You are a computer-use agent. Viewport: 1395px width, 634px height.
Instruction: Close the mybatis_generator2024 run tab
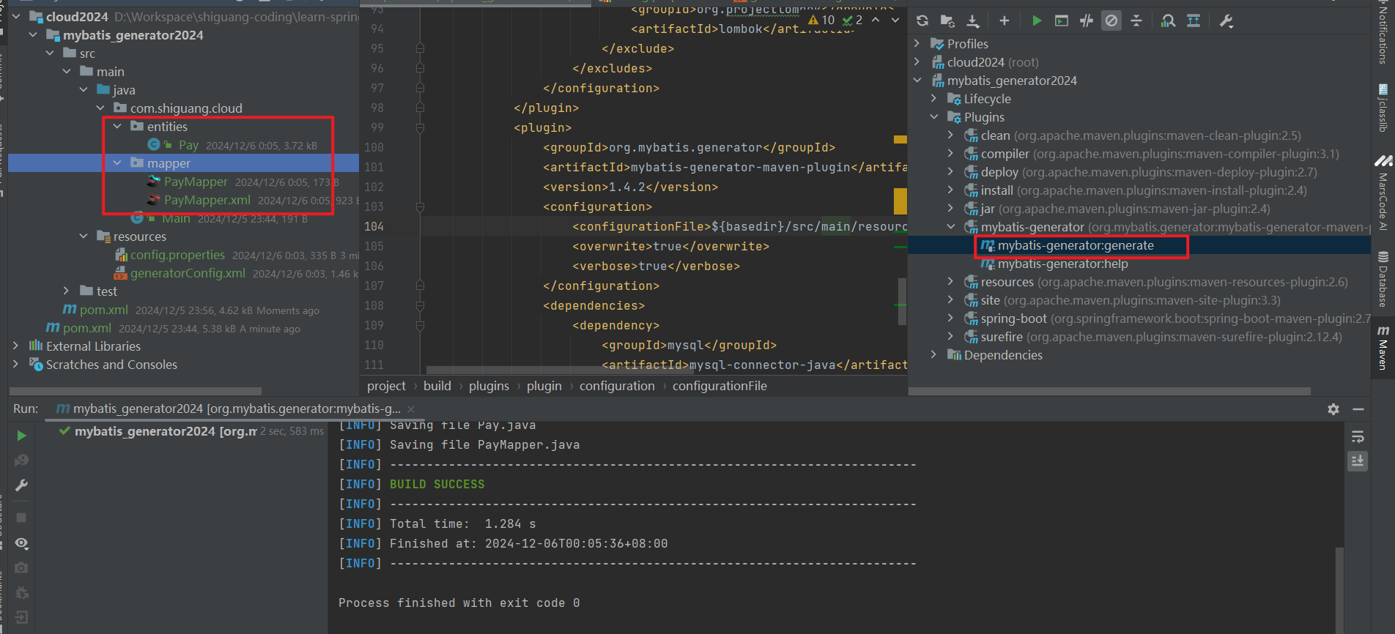tap(411, 409)
